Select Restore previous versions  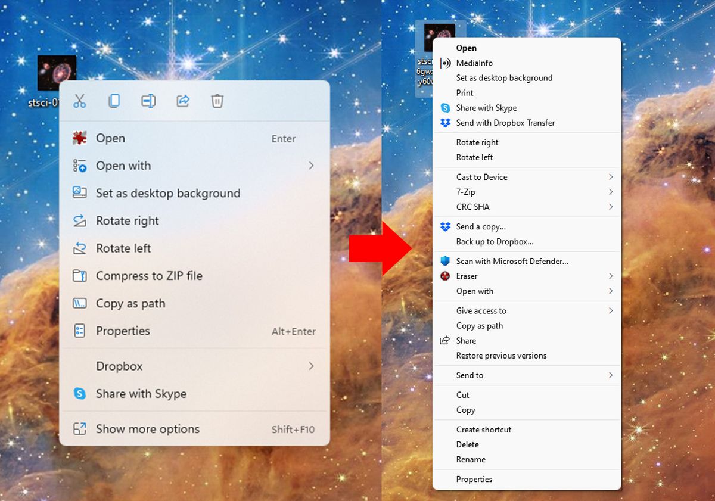coord(501,356)
